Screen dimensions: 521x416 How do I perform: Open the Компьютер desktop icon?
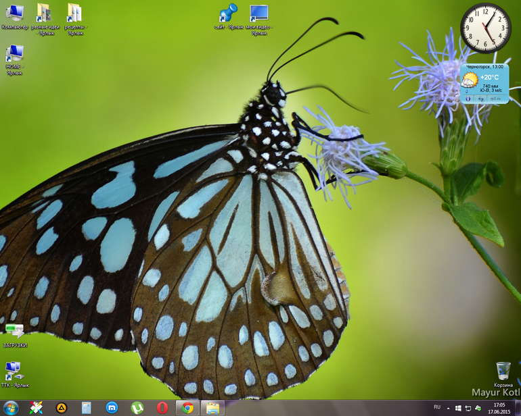14,14
